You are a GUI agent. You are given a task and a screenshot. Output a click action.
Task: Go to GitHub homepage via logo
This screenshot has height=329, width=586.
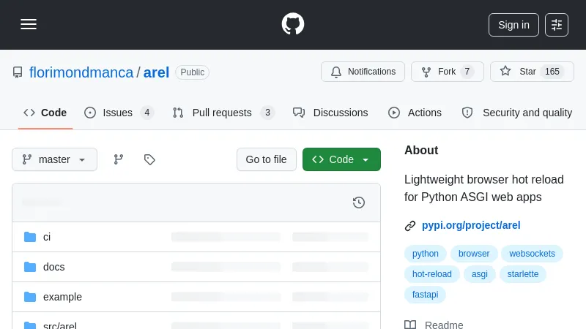[x=293, y=24]
